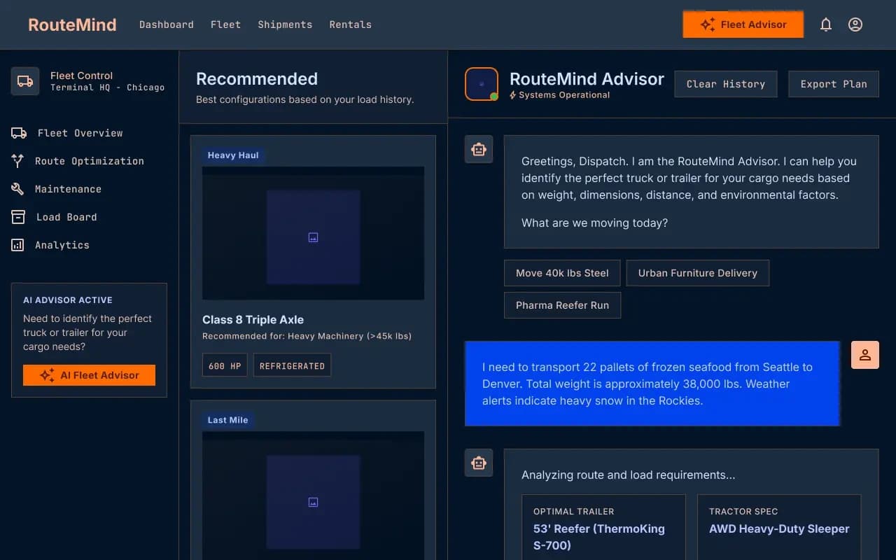Click the Fleet Advisor button in the header
The width and height of the screenshot is (896, 560).
click(743, 24)
